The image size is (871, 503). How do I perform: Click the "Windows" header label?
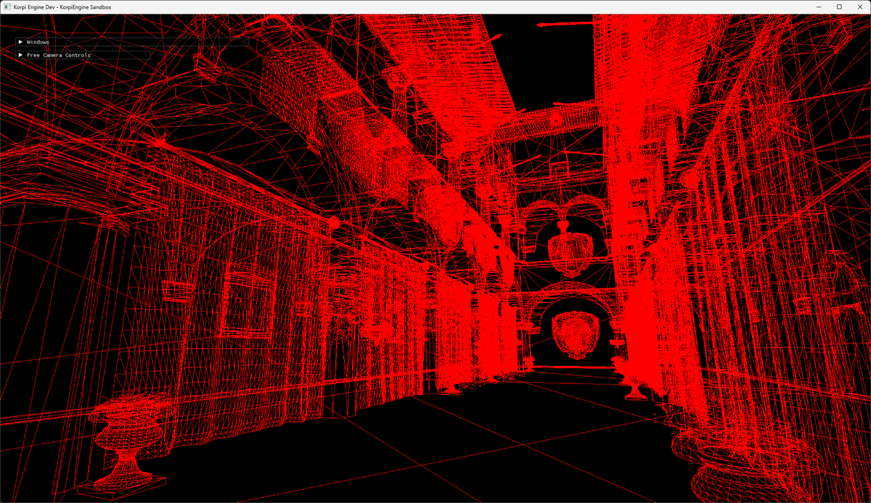pos(38,42)
